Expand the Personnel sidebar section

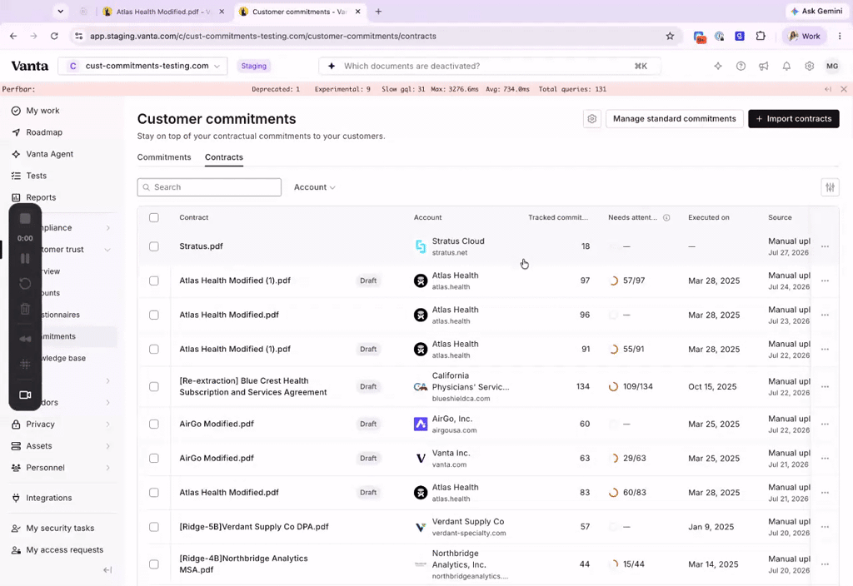pos(107,468)
